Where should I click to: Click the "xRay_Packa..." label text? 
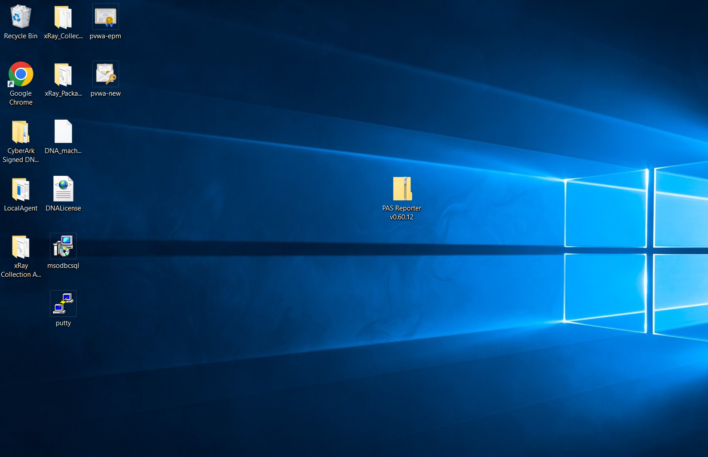(x=63, y=93)
